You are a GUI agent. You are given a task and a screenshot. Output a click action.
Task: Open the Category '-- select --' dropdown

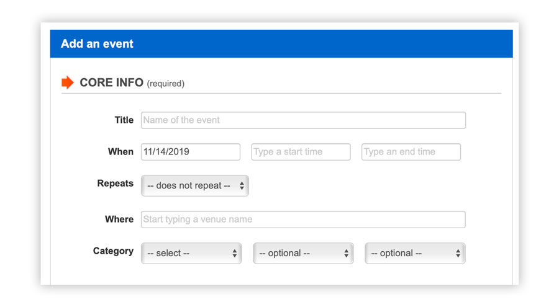191,253
